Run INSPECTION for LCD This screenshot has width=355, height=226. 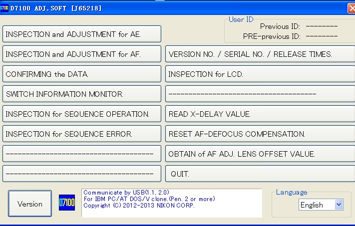point(260,74)
